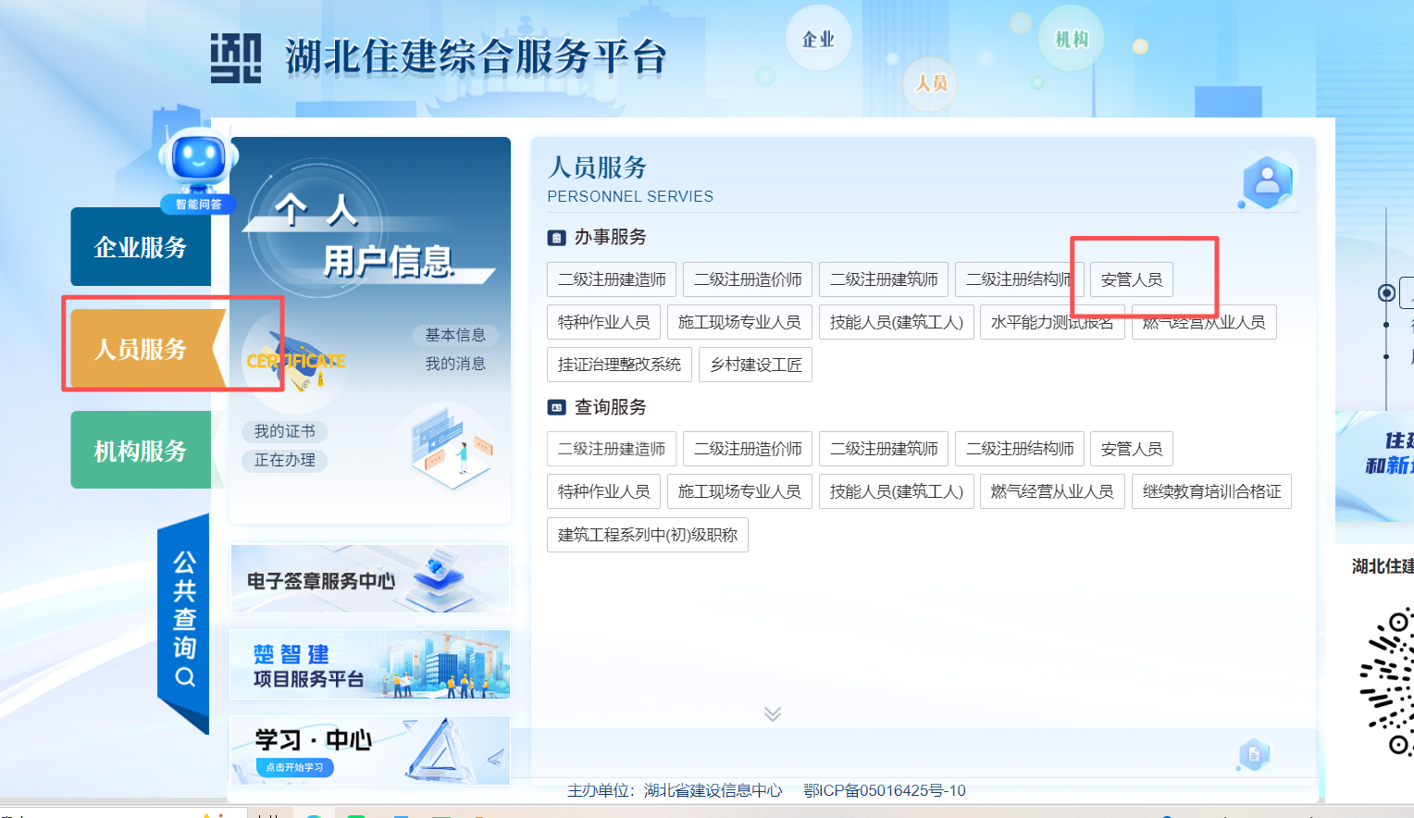
Task: Open 特种作业人员 under 查询服务
Action: [x=603, y=491]
